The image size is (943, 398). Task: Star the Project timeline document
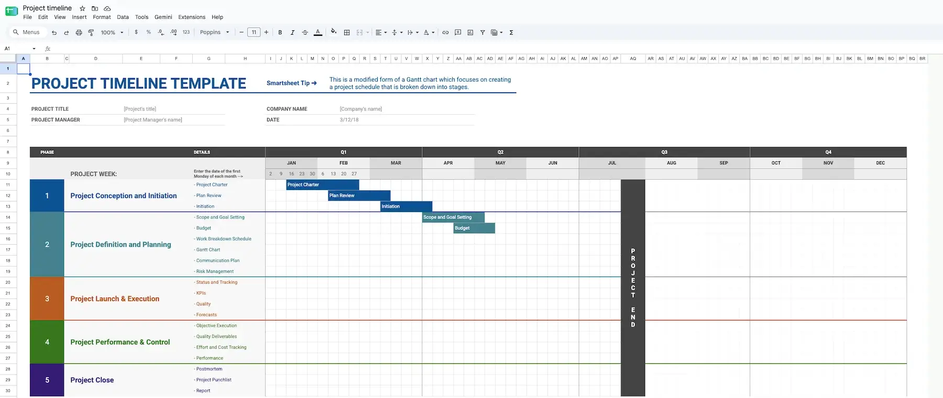click(x=82, y=8)
